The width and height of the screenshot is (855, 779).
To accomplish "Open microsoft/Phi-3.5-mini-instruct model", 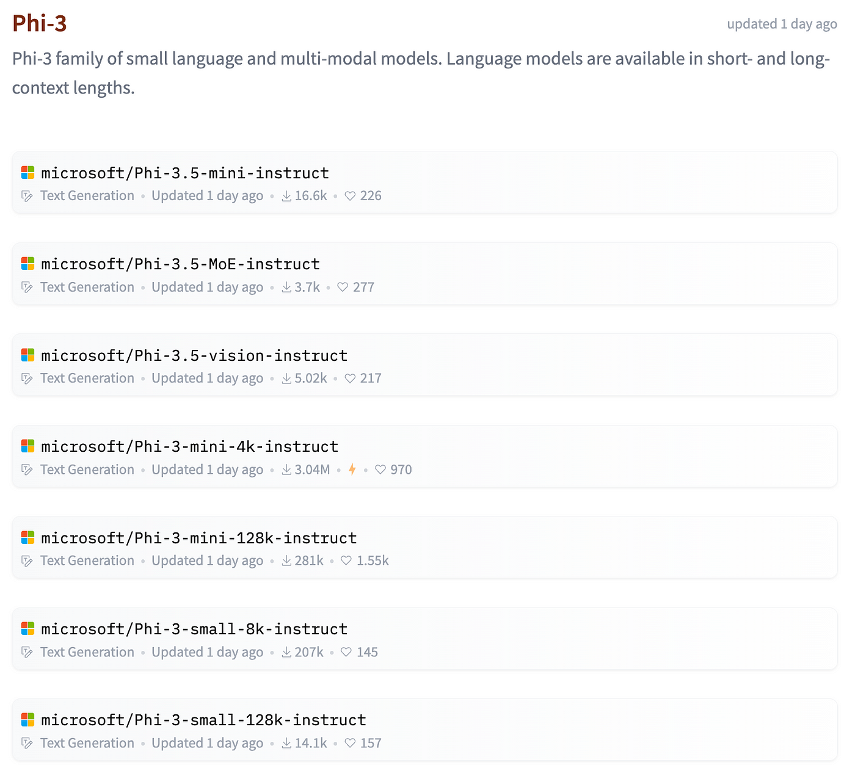I will point(185,173).
